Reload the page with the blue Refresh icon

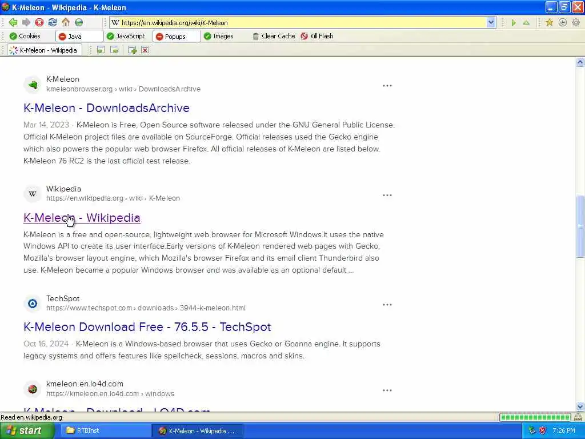(x=52, y=22)
